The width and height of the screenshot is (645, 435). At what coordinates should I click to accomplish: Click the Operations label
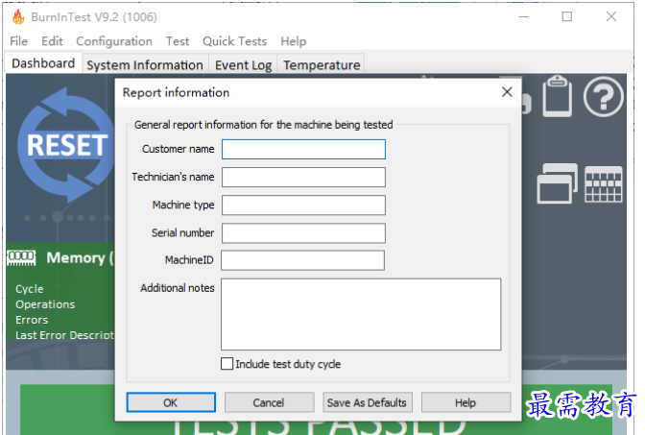coord(45,304)
